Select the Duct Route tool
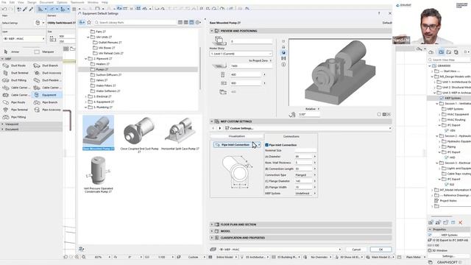 (x=15, y=66)
